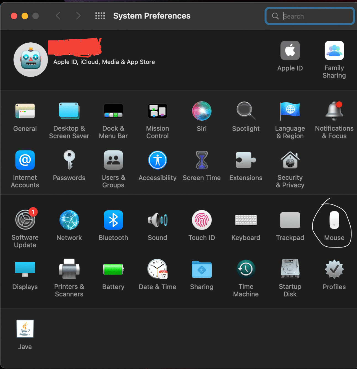Open Dock & Menu Bar settings
Viewport: 357px width, 369px height.
click(x=113, y=111)
